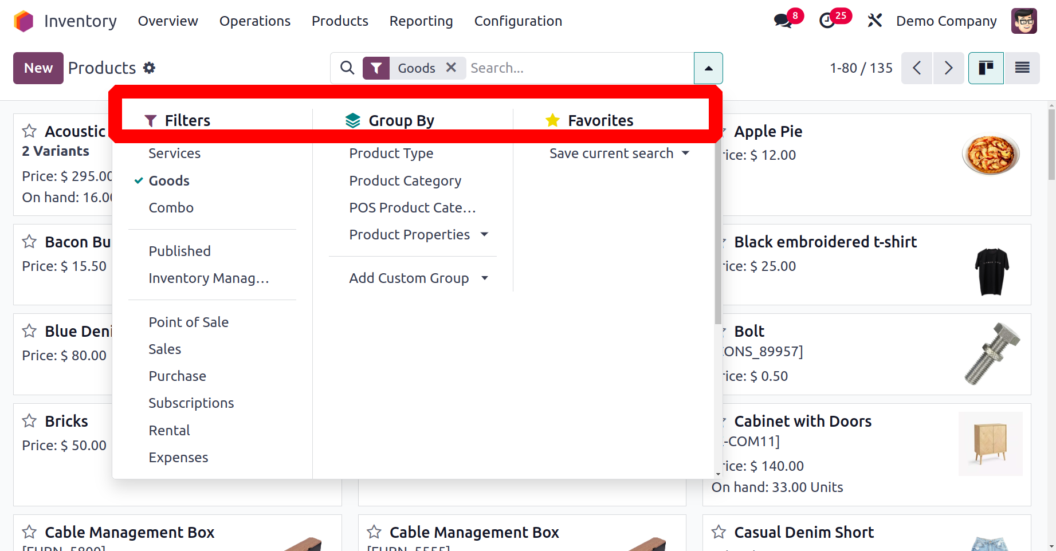Enable the Services filter
Screen dimensions: 1056x551
pyautogui.click(x=174, y=154)
